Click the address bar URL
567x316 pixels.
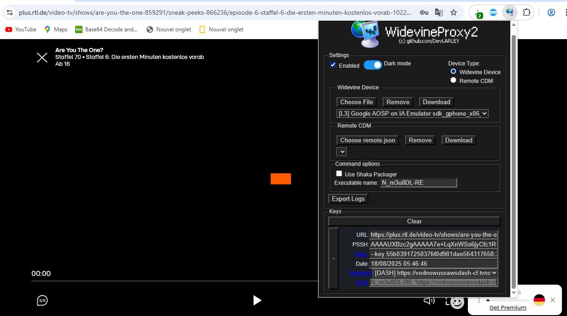click(x=216, y=12)
